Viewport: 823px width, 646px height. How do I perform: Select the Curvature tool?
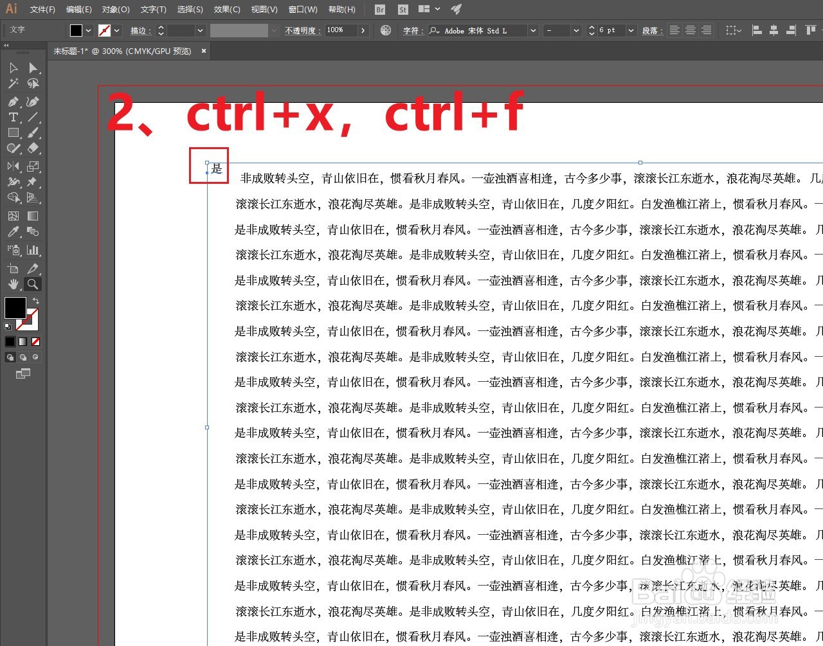click(x=33, y=102)
